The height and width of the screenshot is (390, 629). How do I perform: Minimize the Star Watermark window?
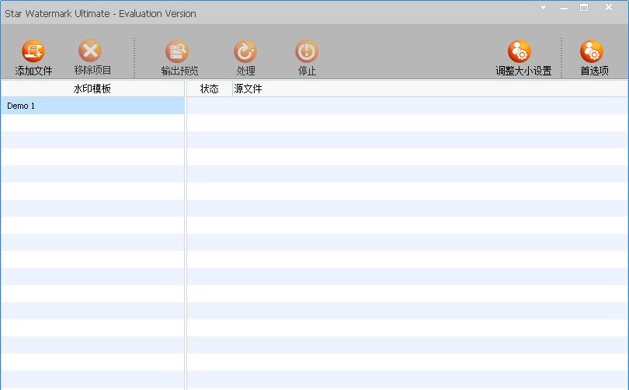click(563, 8)
